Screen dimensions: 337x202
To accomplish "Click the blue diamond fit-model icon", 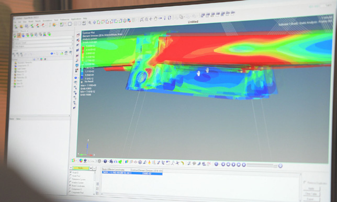I will tap(94, 23).
